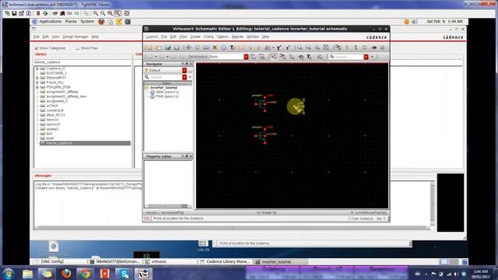Click the Zoom Out magnifier in the Virtuoso toolbar
The image size is (498, 280).
(308, 47)
